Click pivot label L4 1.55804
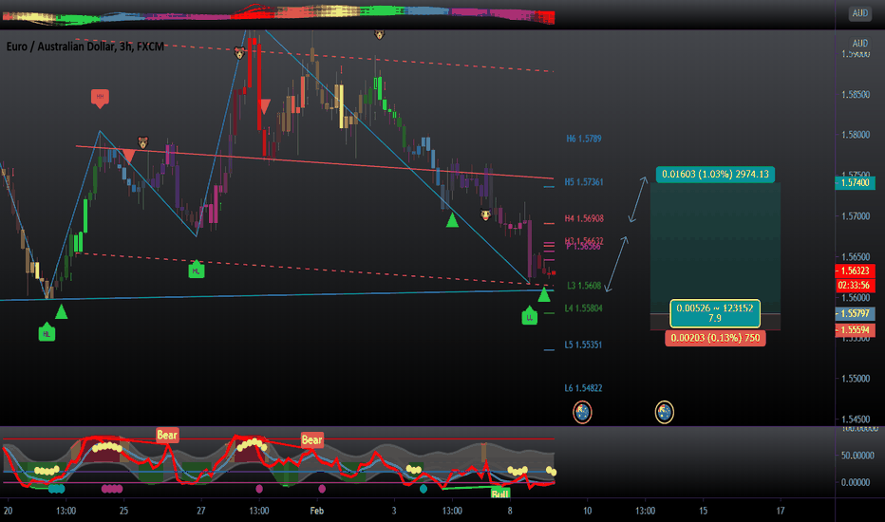Screen dimensions: 885x522 pyautogui.click(x=584, y=308)
